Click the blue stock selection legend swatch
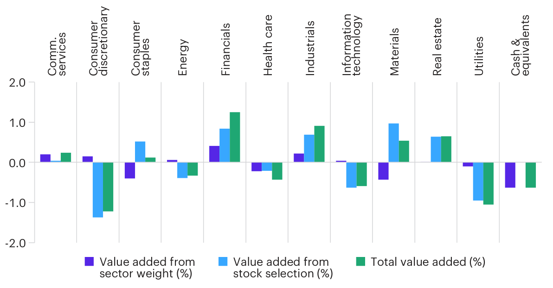The width and height of the screenshot is (553, 288). (x=223, y=262)
